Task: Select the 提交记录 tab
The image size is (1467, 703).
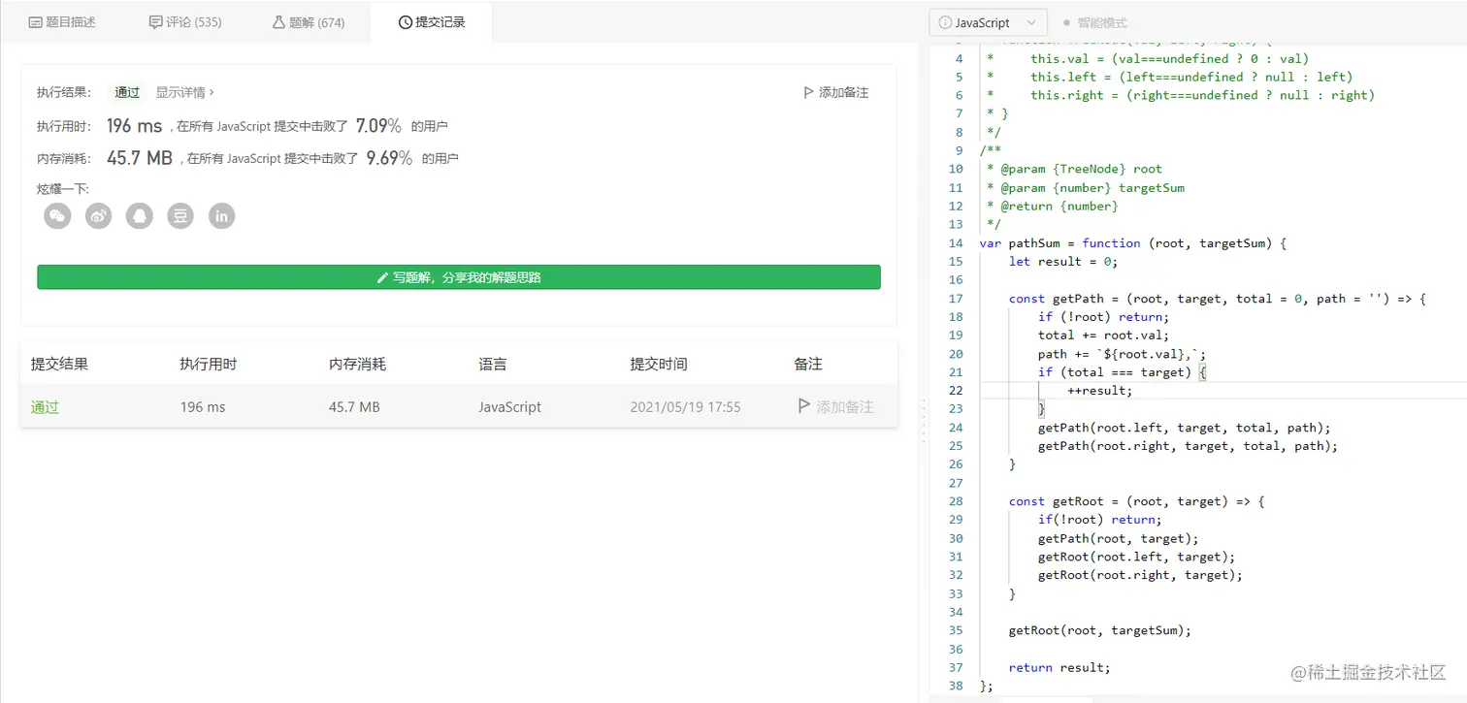Action: tap(432, 22)
